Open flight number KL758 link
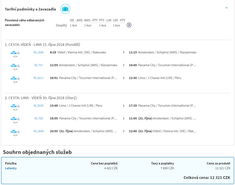The width and height of the screenshot is (235, 185). 39,118
